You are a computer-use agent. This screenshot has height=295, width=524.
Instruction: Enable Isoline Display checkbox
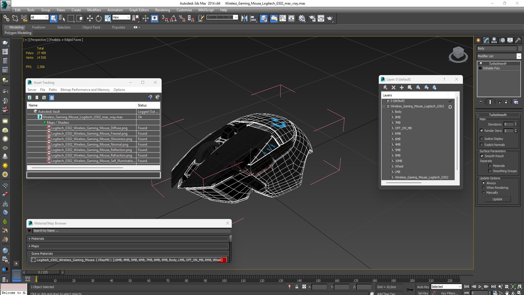point(482,139)
